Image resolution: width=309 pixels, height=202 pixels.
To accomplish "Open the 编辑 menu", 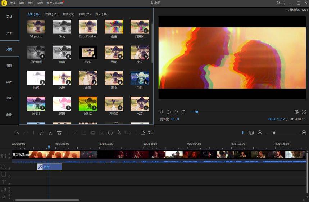I will coord(22,3).
